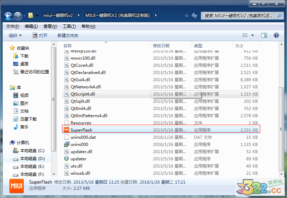Expand arrow after miui一键刷机v2 breadcrumb
This screenshot has width=287, height=198.
[79, 15]
